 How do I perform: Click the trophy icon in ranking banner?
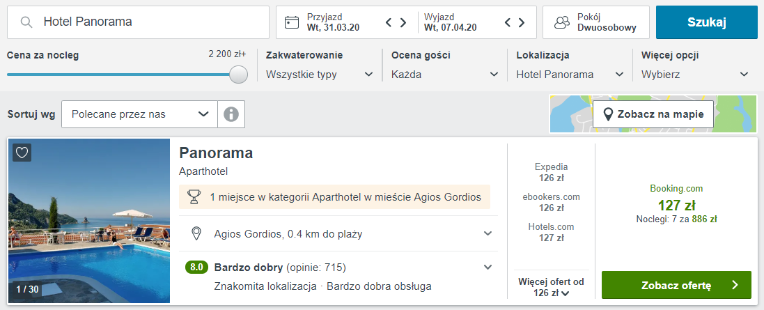195,197
